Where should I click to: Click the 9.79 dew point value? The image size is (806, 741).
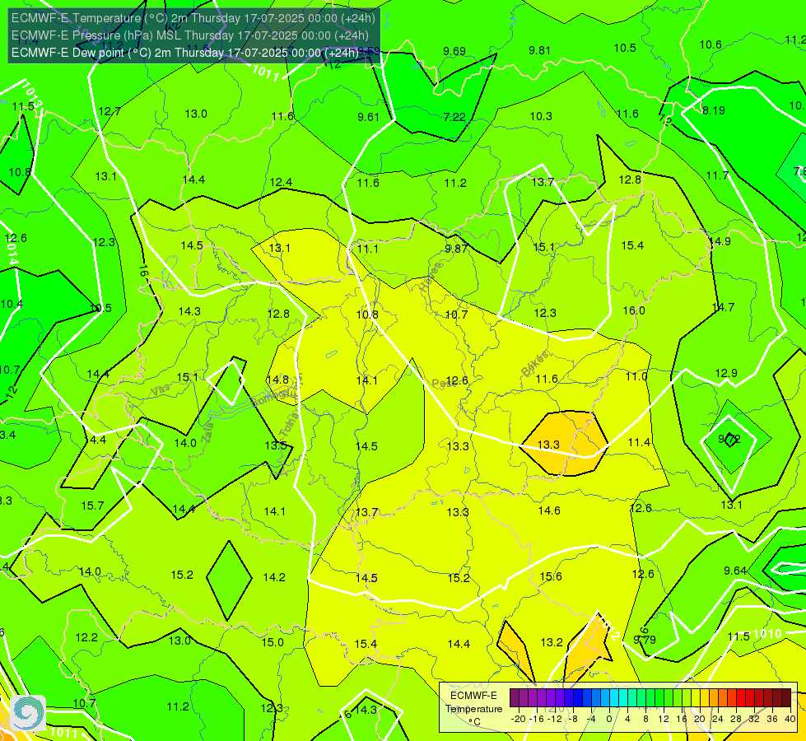coord(645,639)
